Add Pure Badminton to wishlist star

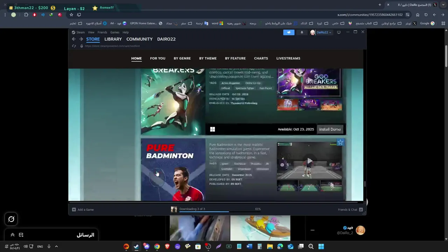[340, 142]
